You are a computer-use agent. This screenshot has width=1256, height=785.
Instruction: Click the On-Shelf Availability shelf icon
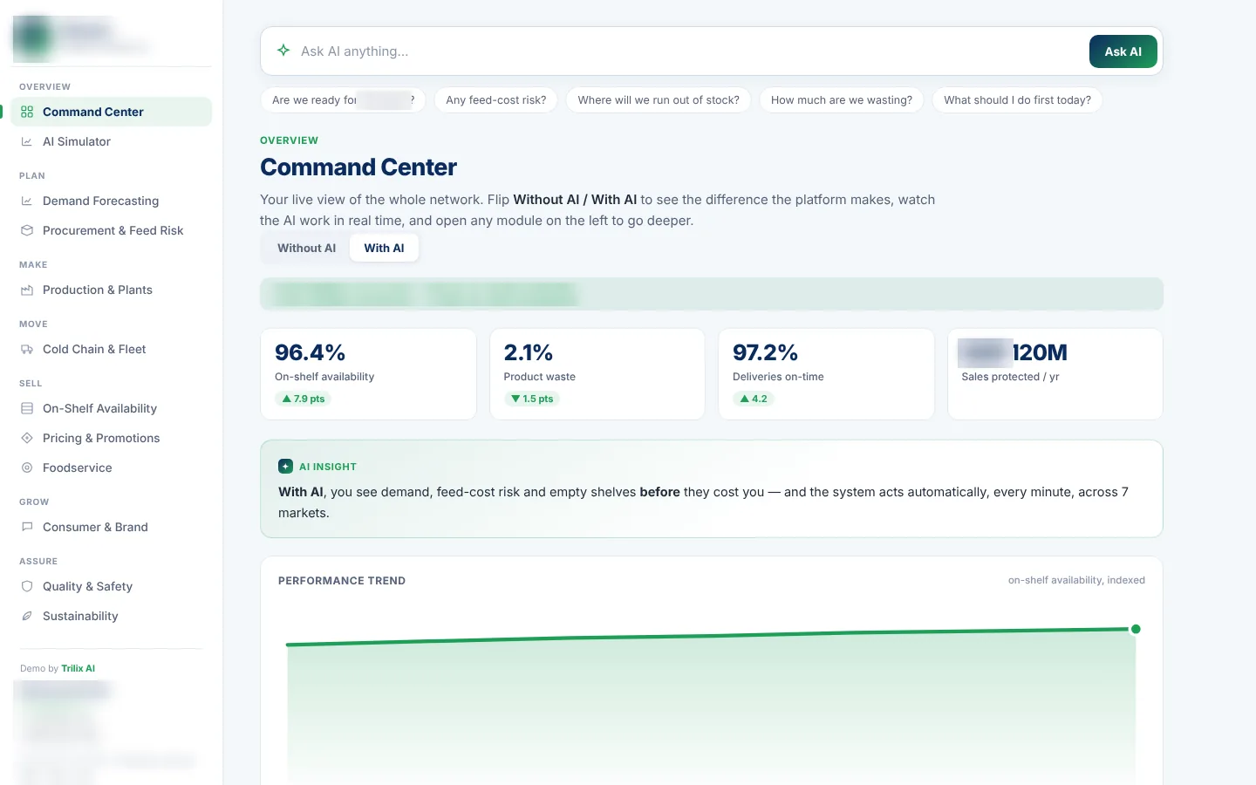(27, 408)
